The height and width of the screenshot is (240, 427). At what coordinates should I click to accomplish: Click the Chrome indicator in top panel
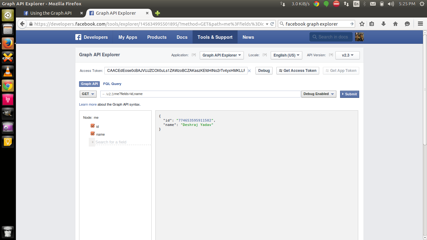pyautogui.click(x=316, y=4)
